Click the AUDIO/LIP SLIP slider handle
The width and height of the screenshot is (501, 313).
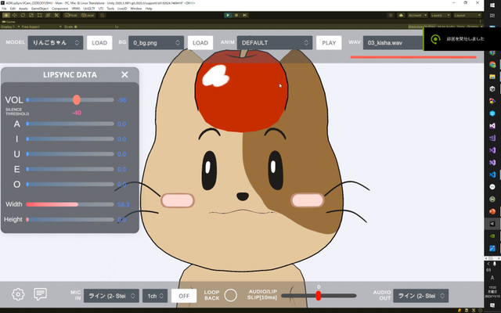(319, 296)
